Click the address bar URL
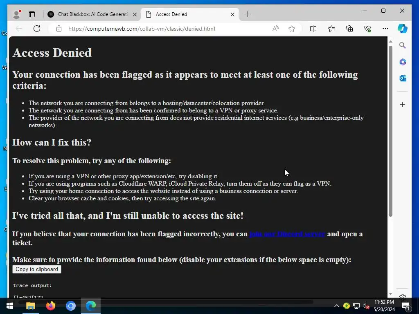 click(142, 29)
